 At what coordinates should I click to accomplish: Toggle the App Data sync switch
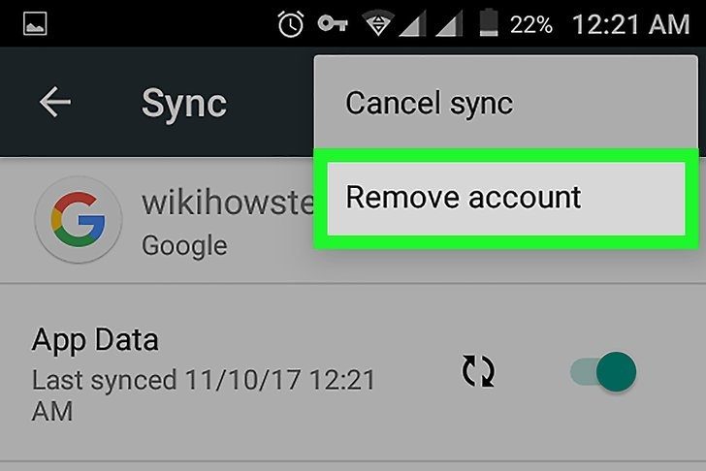[603, 372]
